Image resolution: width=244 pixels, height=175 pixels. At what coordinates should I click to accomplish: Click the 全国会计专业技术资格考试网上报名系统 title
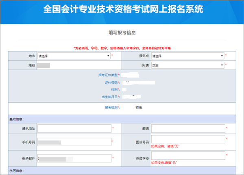coord(123,9)
